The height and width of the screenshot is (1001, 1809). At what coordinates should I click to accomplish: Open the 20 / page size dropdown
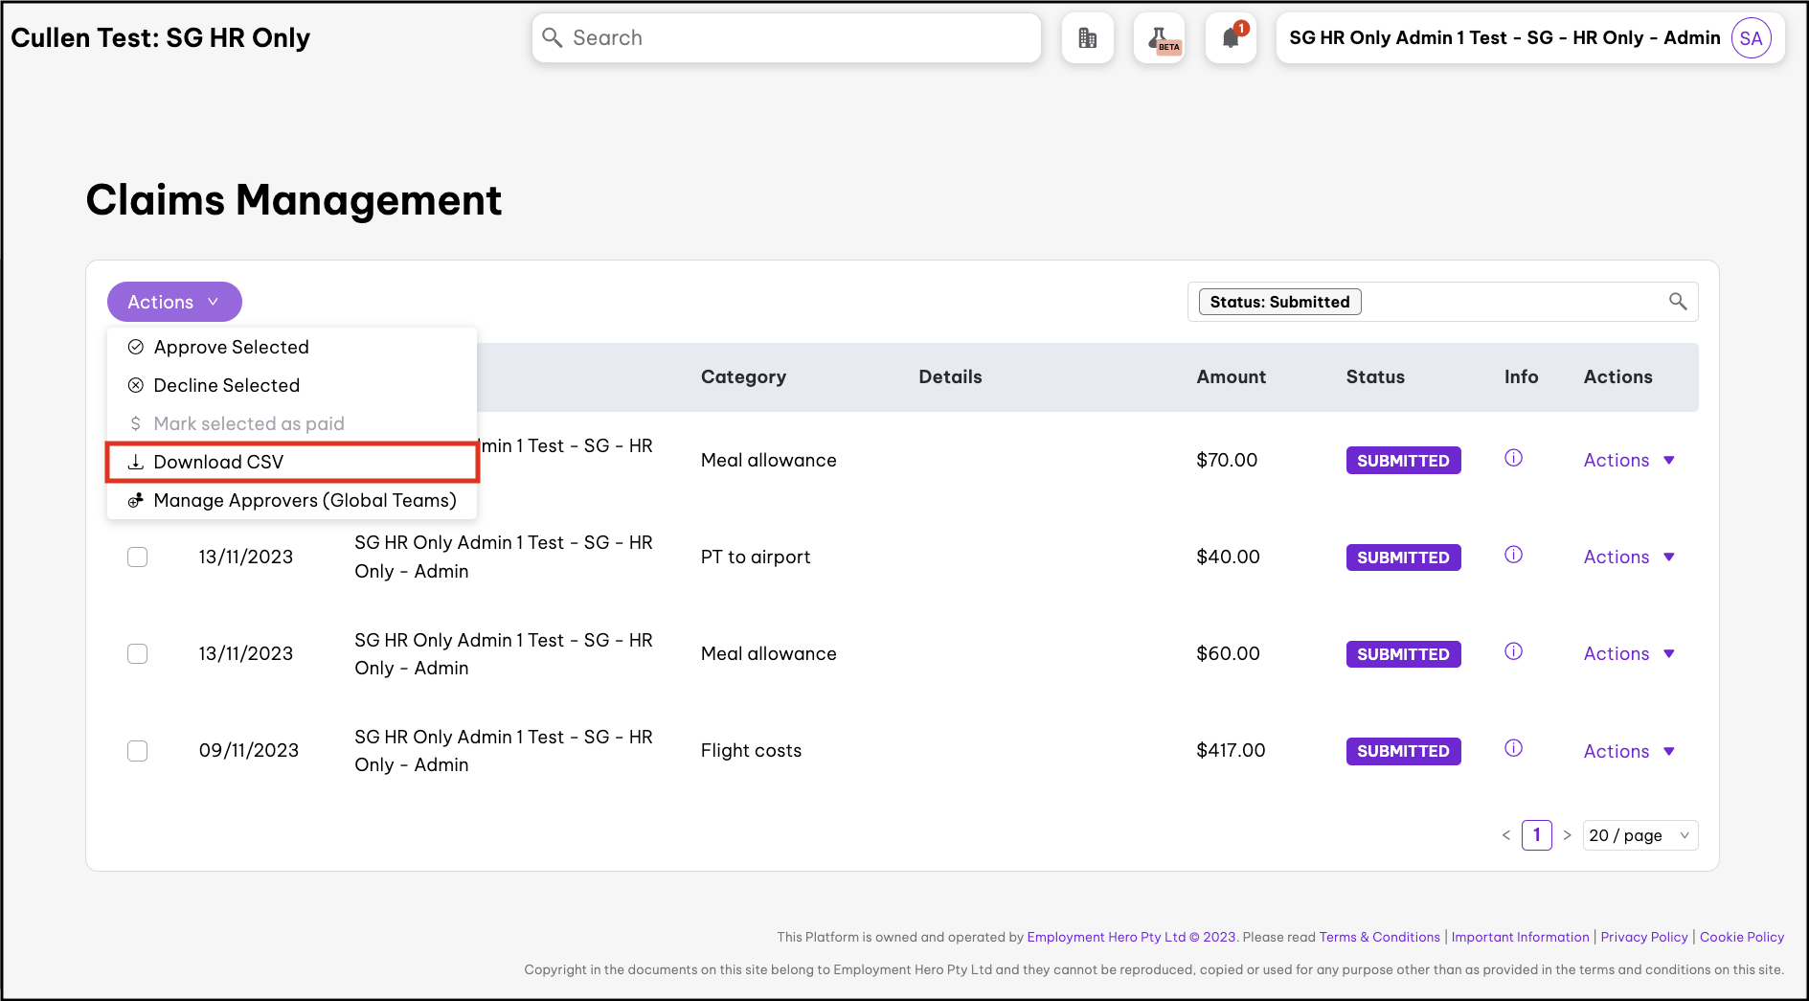(x=1639, y=835)
